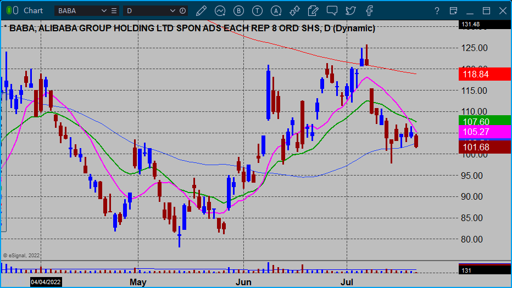
Task: Click the volume pane 131 value label
Action: coord(485,270)
